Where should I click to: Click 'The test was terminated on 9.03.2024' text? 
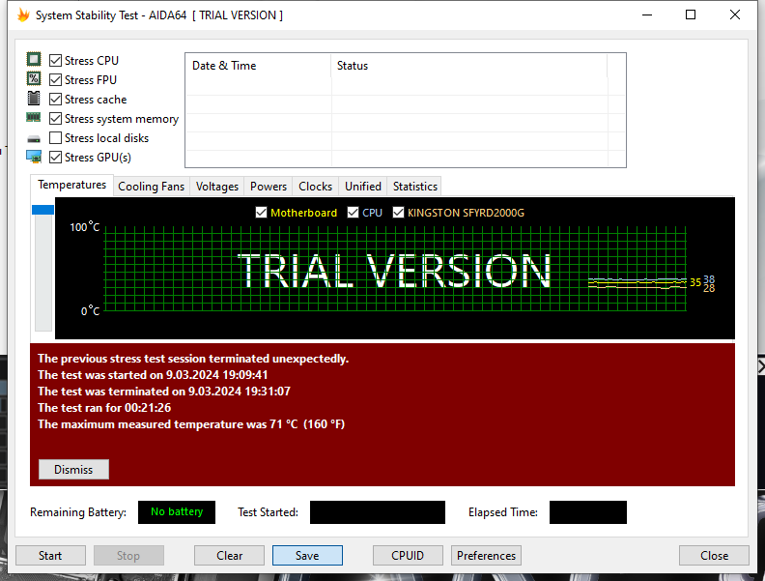click(164, 392)
